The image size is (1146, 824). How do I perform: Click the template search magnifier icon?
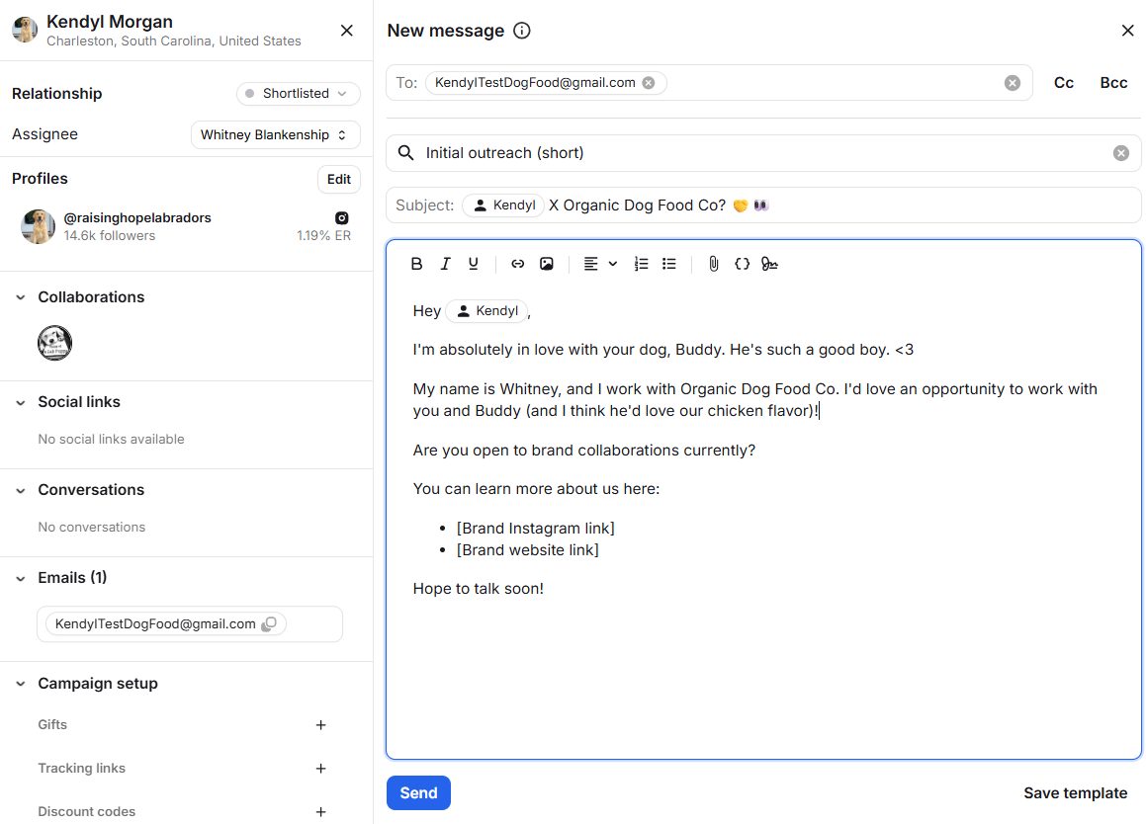[x=405, y=153]
